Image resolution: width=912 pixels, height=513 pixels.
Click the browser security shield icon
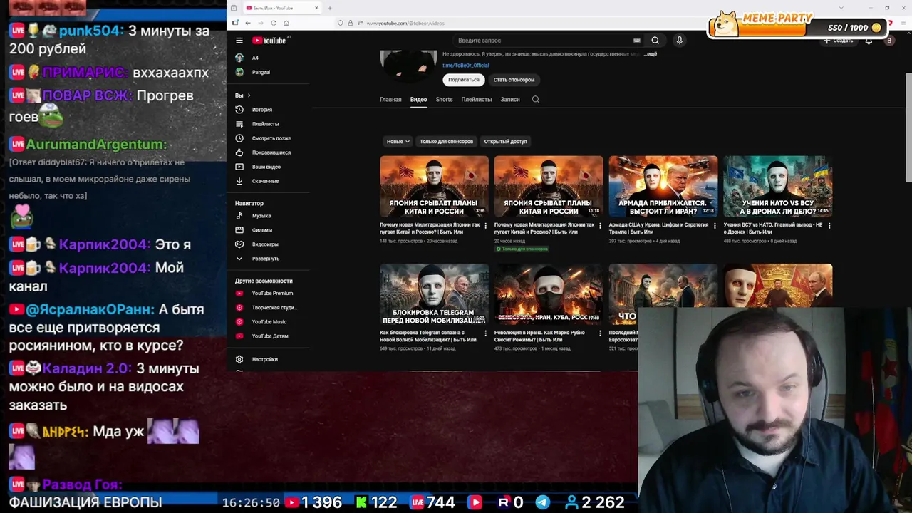(340, 23)
